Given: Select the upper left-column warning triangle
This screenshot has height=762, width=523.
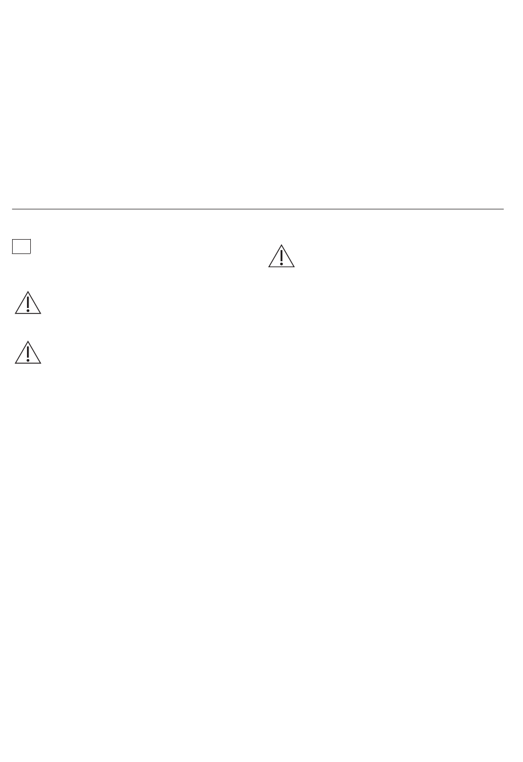Looking at the screenshot, I should pos(28,302).
